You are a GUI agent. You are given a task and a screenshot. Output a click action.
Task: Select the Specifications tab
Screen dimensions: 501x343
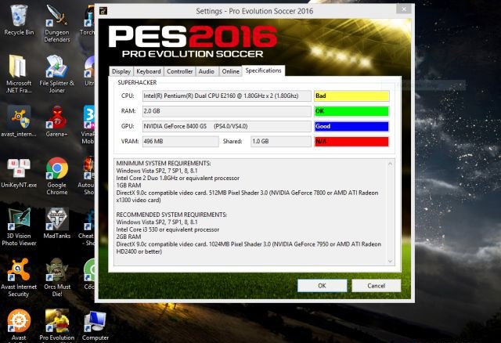(263, 70)
